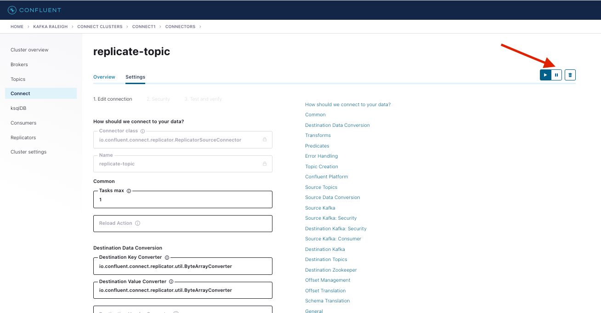Jump to Schema Translation section link

[328, 301]
